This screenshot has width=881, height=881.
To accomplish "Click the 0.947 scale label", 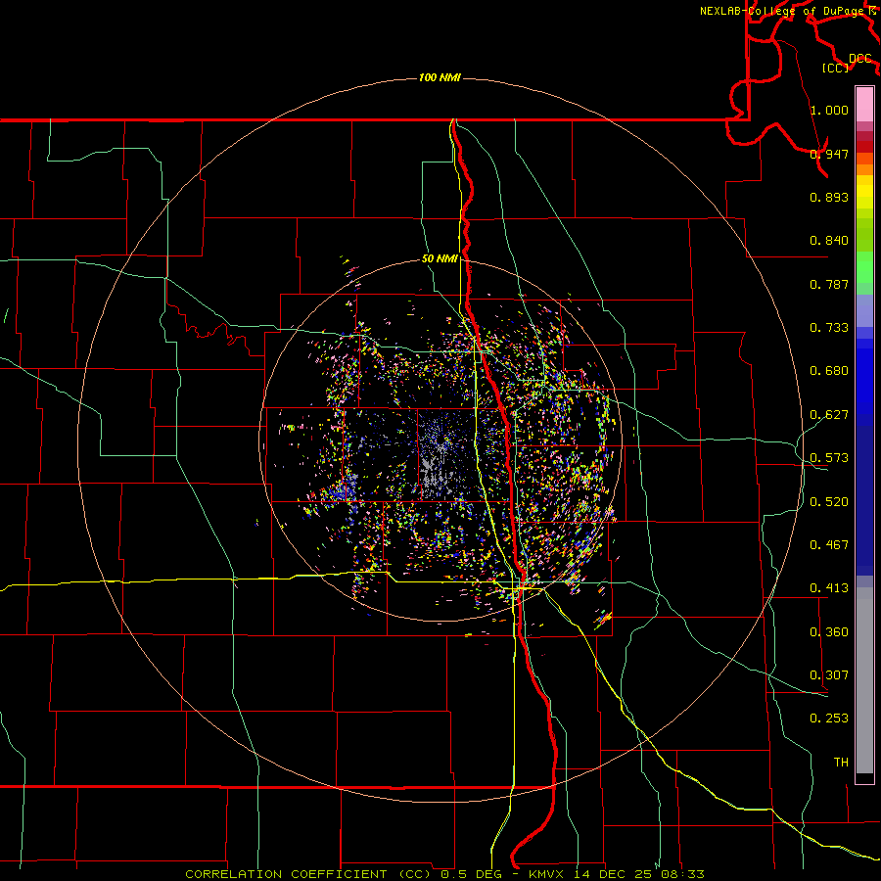I will (829, 154).
